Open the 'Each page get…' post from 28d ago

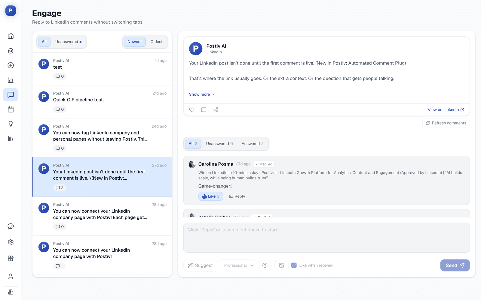(102, 216)
